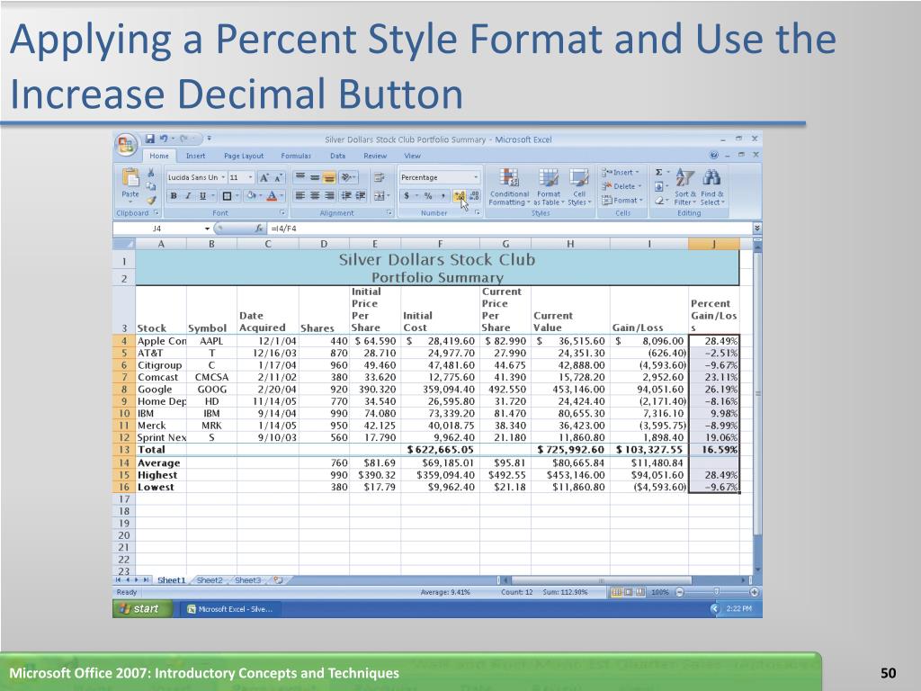Click the formula bar showing =I4/F4

pyautogui.click(x=509, y=229)
